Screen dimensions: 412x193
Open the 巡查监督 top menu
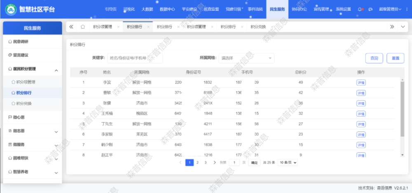[211, 9]
